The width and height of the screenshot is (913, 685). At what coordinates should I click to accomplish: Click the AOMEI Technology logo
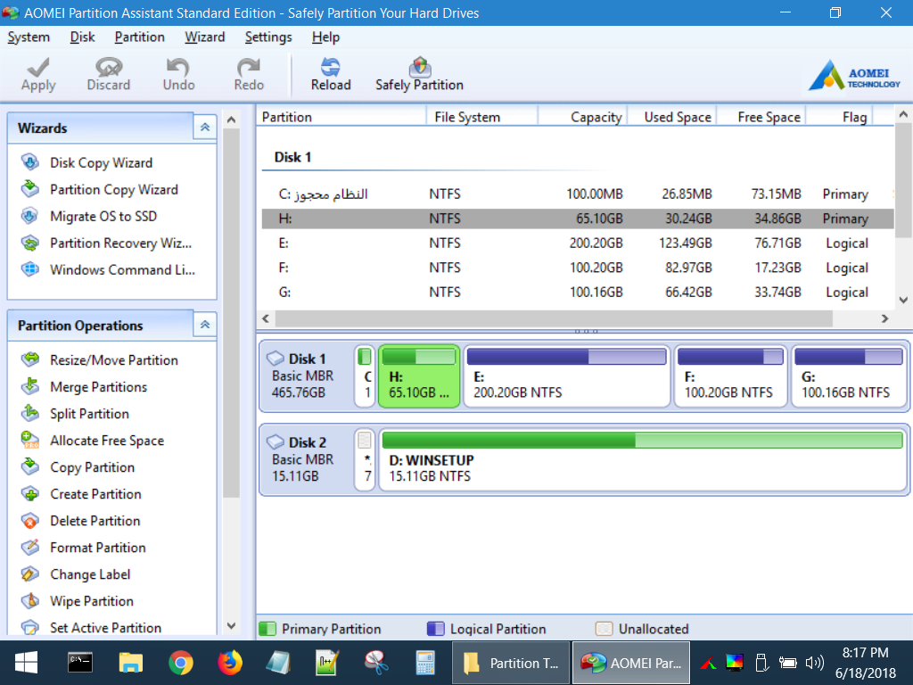854,76
